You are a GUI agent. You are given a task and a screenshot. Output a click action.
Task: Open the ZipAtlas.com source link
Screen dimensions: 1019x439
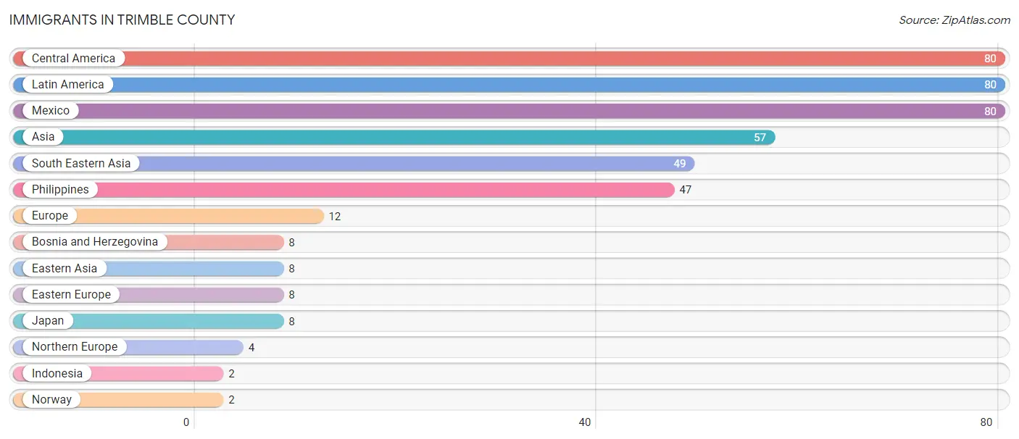[x=954, y=20]
